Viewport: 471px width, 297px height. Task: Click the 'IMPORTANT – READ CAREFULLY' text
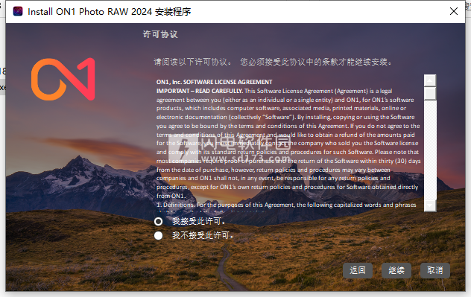[200, 91]
